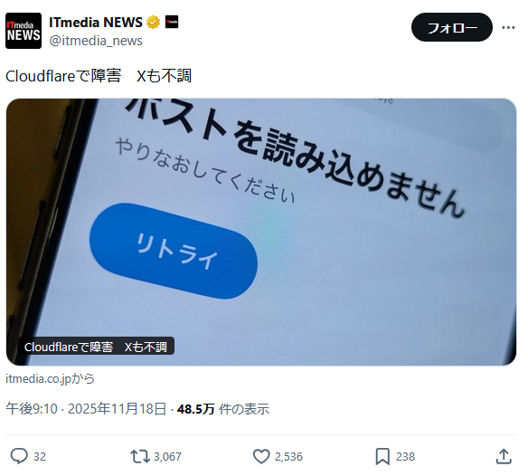Screen dimensions: 528x476
Task: Open the itmedia.co.jpから source link
Action: [50, 378]
